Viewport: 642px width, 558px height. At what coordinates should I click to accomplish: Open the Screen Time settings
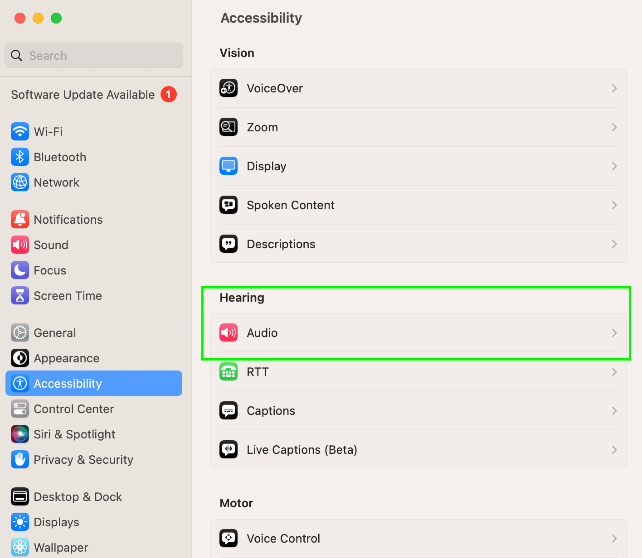[68, 296]
